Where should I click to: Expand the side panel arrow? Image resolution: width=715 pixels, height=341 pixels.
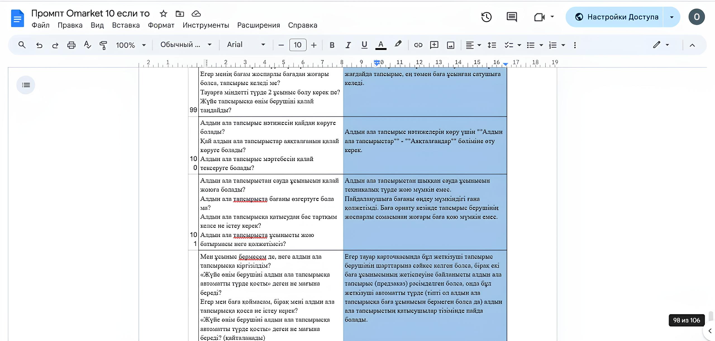710,331
